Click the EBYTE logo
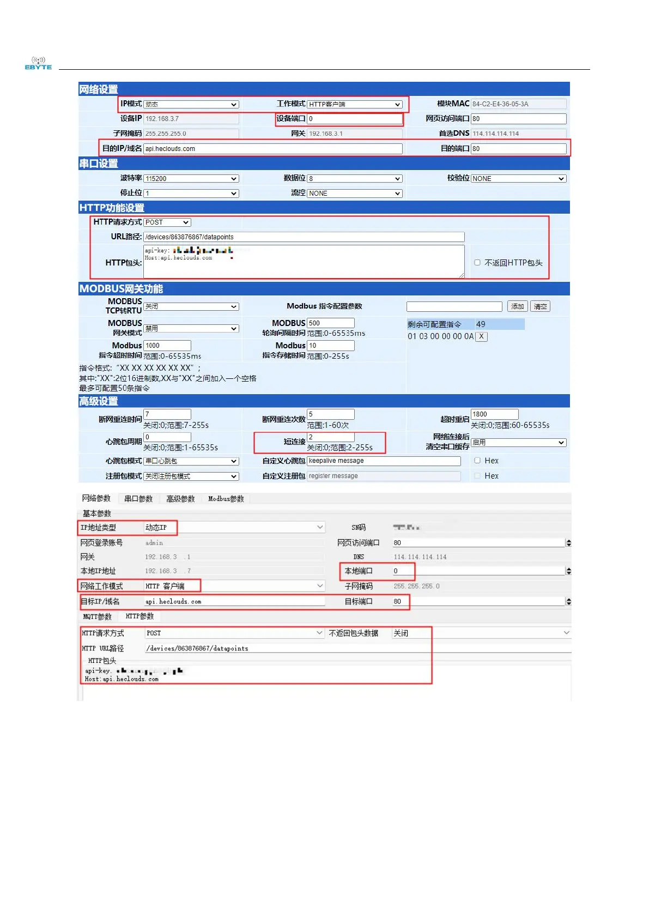 coord(38,63)
